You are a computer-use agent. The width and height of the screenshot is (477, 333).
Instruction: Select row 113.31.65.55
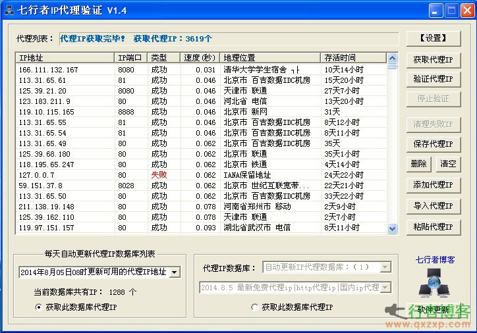[x=201, y=122]
